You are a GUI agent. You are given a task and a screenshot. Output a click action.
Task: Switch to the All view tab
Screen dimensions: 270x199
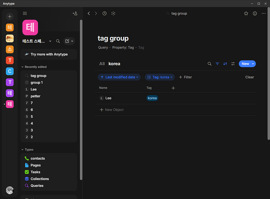[102, 64]
